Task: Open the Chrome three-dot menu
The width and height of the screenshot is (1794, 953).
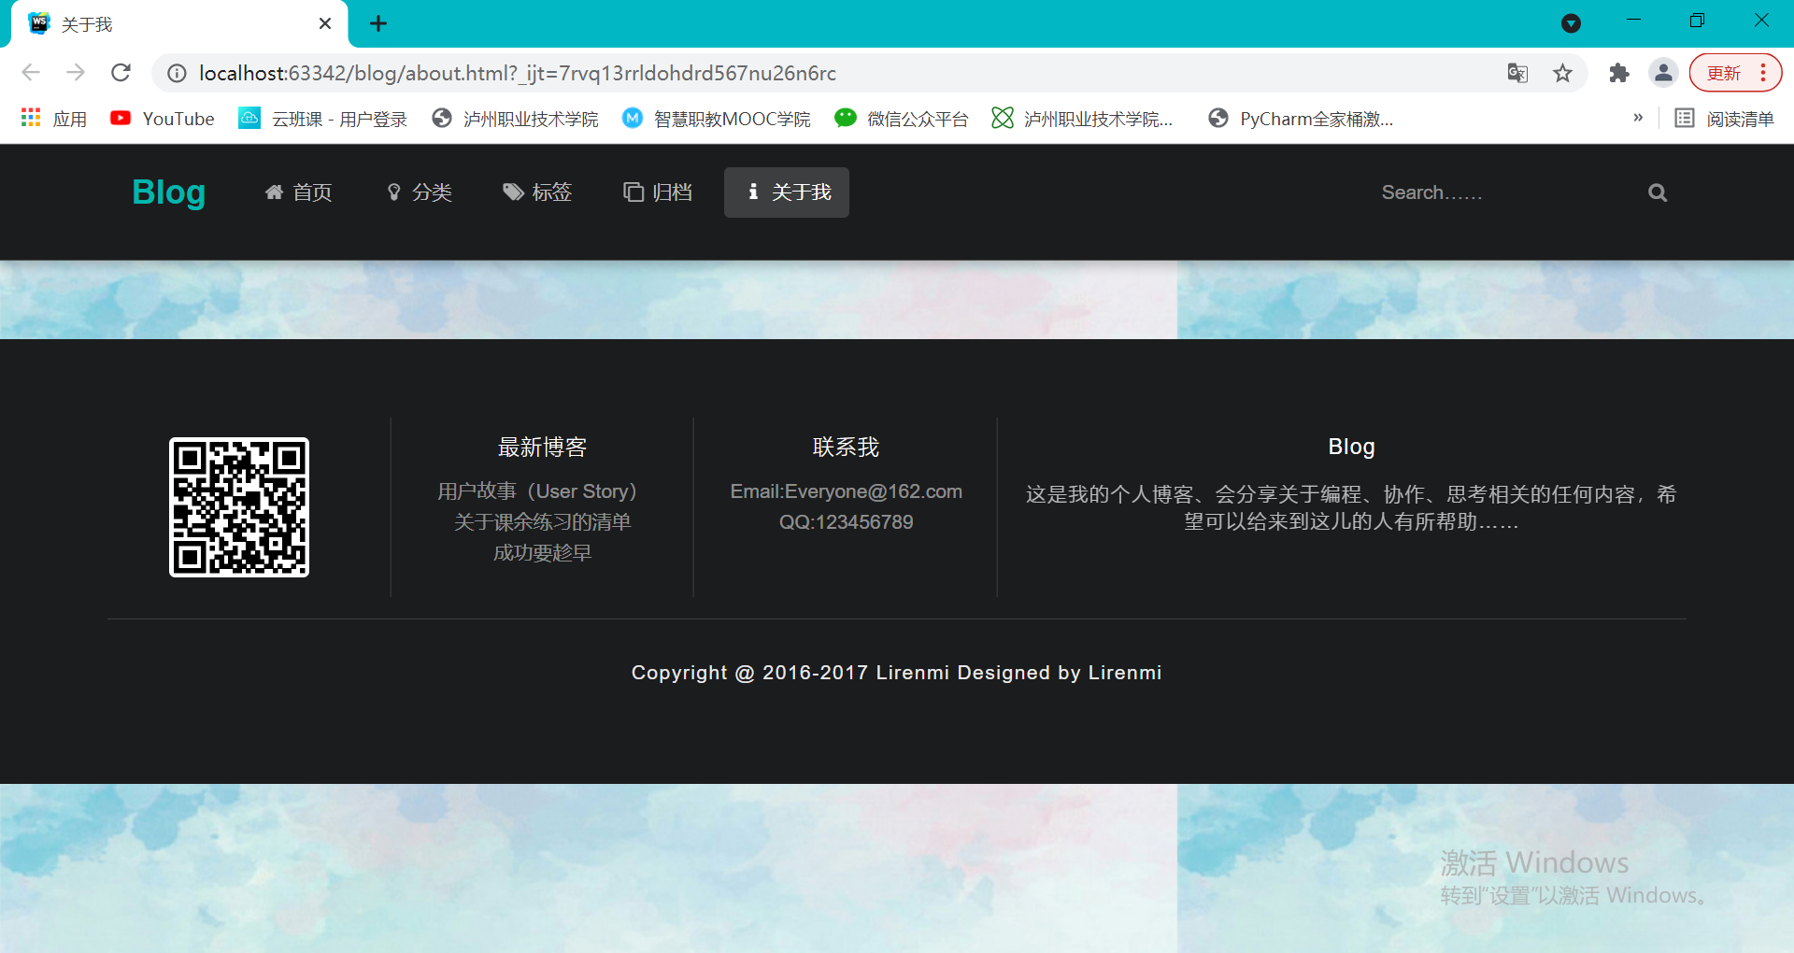Action: [1764, 73]
